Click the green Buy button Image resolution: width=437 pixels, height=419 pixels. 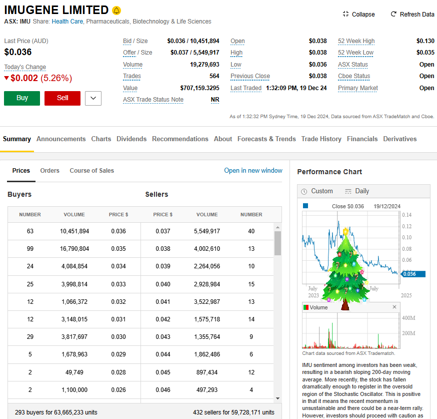tap(22, 98)
